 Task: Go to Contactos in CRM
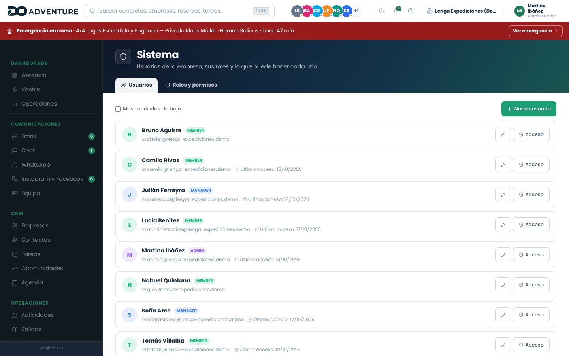pos(53,240)
